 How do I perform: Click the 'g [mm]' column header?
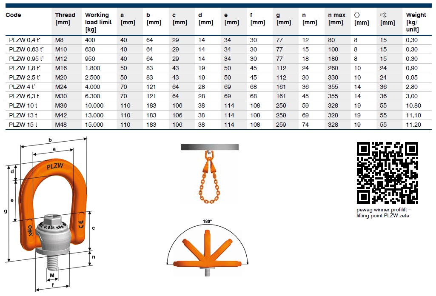tap(284, 19)
